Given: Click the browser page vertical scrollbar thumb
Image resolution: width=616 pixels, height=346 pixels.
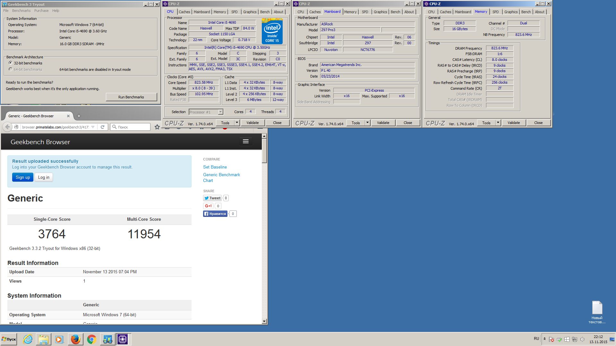Looking at the screenshot, I should (264, 151).
